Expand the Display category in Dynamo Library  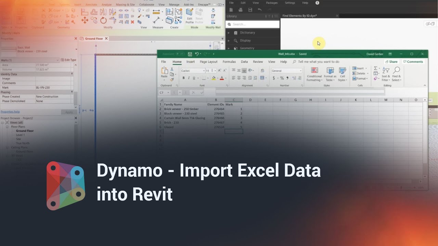coord(229,41)
